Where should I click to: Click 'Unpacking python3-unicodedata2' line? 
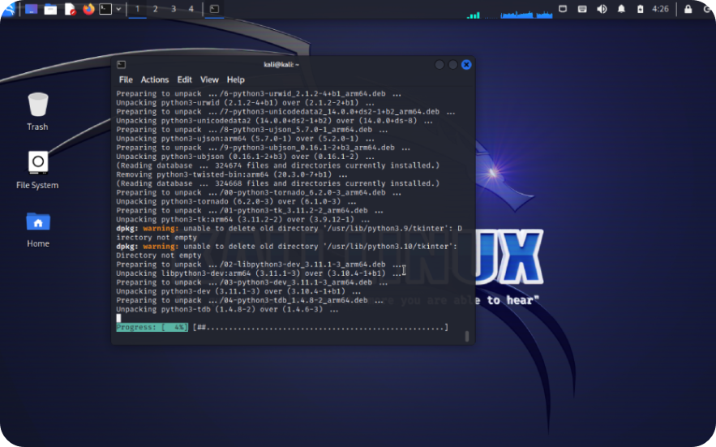[x=274, y=121]
